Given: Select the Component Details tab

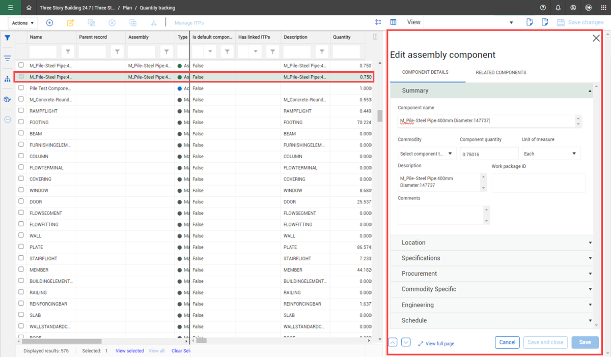Looking at the screenshot, I should pyautogui.click(x=425, y=73).
